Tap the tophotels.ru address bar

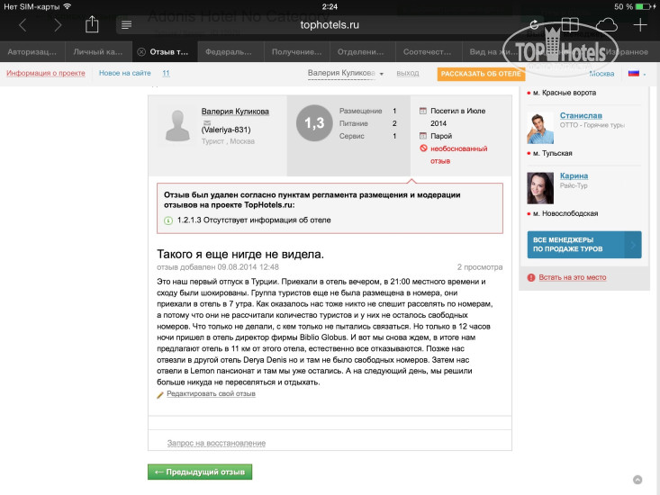(330, 25)
